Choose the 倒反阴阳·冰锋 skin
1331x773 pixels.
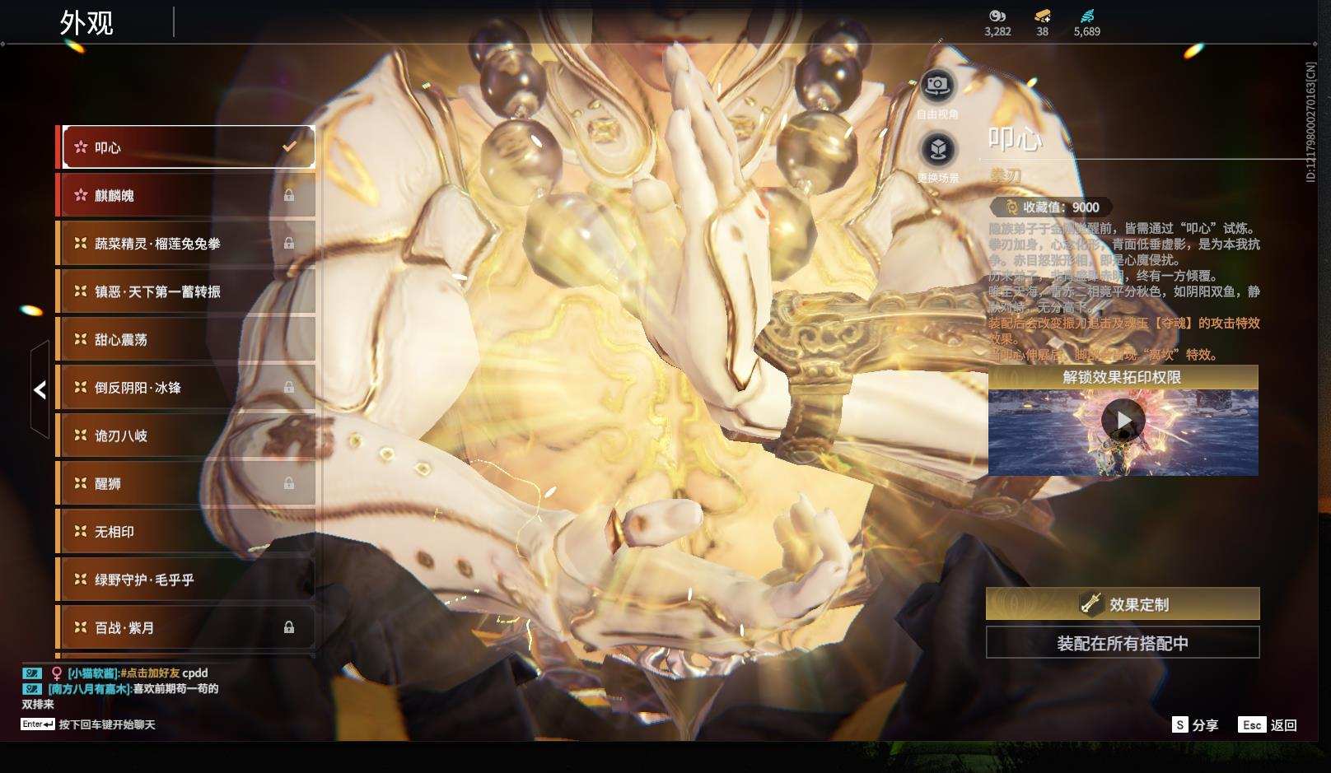(x=187, y=387)
